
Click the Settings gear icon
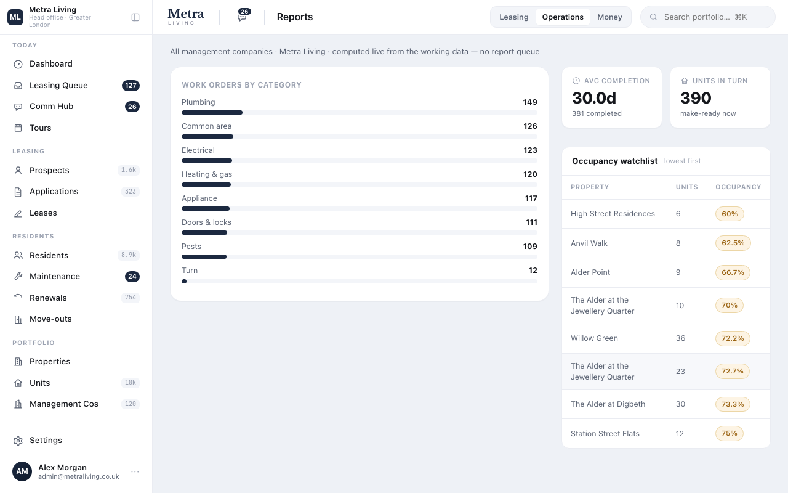[x=18, y=441]
